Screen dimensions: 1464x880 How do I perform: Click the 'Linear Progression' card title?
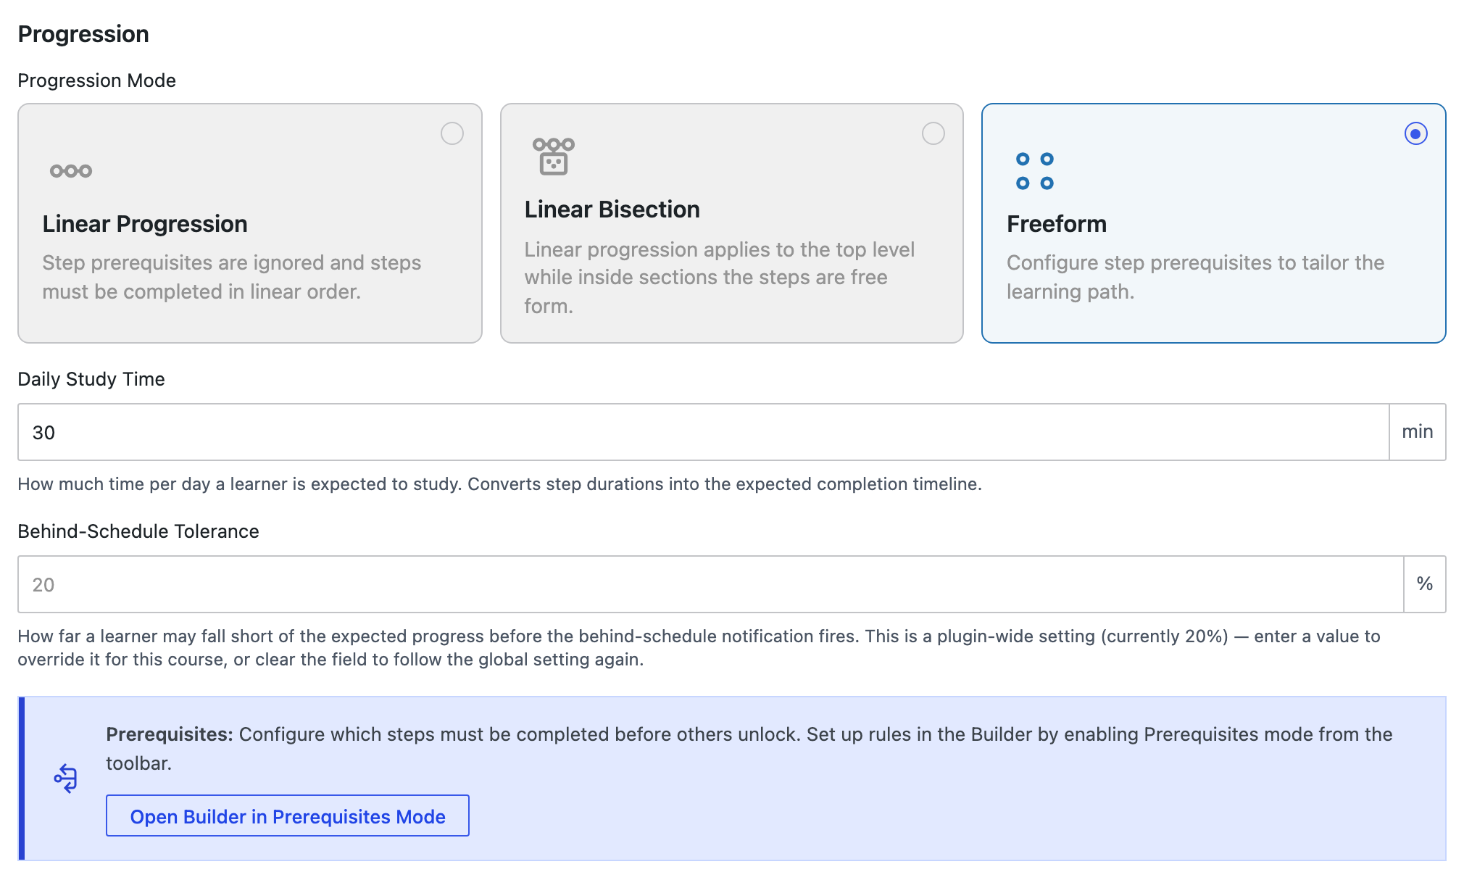[x=145, y=224]
